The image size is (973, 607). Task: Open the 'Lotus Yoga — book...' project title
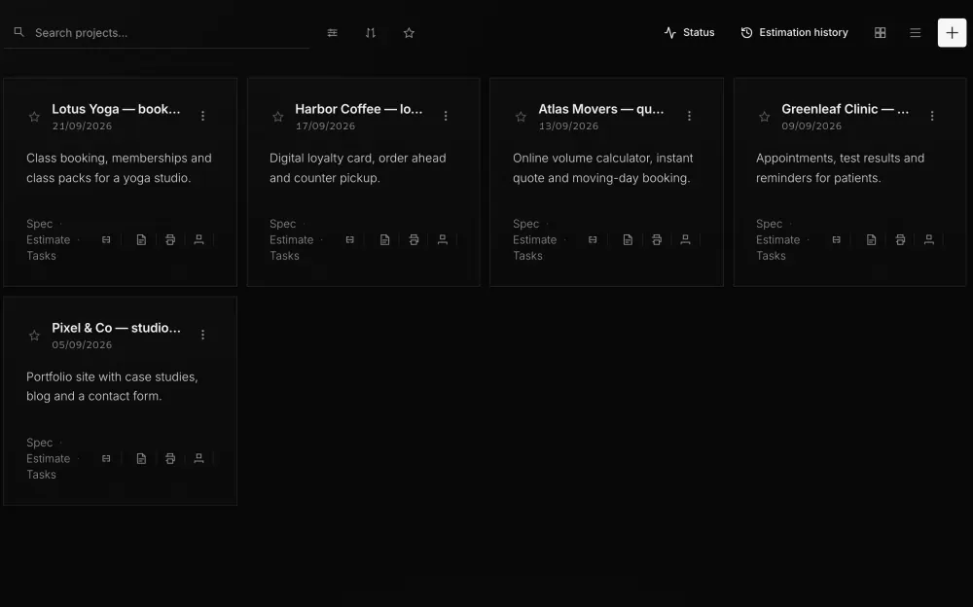pos(116,109)
